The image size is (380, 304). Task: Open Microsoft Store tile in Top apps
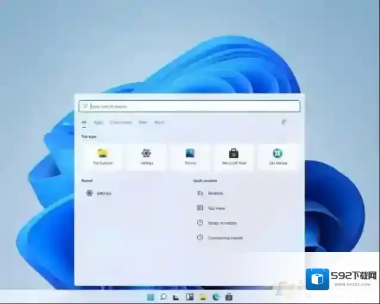coord(234,157)
